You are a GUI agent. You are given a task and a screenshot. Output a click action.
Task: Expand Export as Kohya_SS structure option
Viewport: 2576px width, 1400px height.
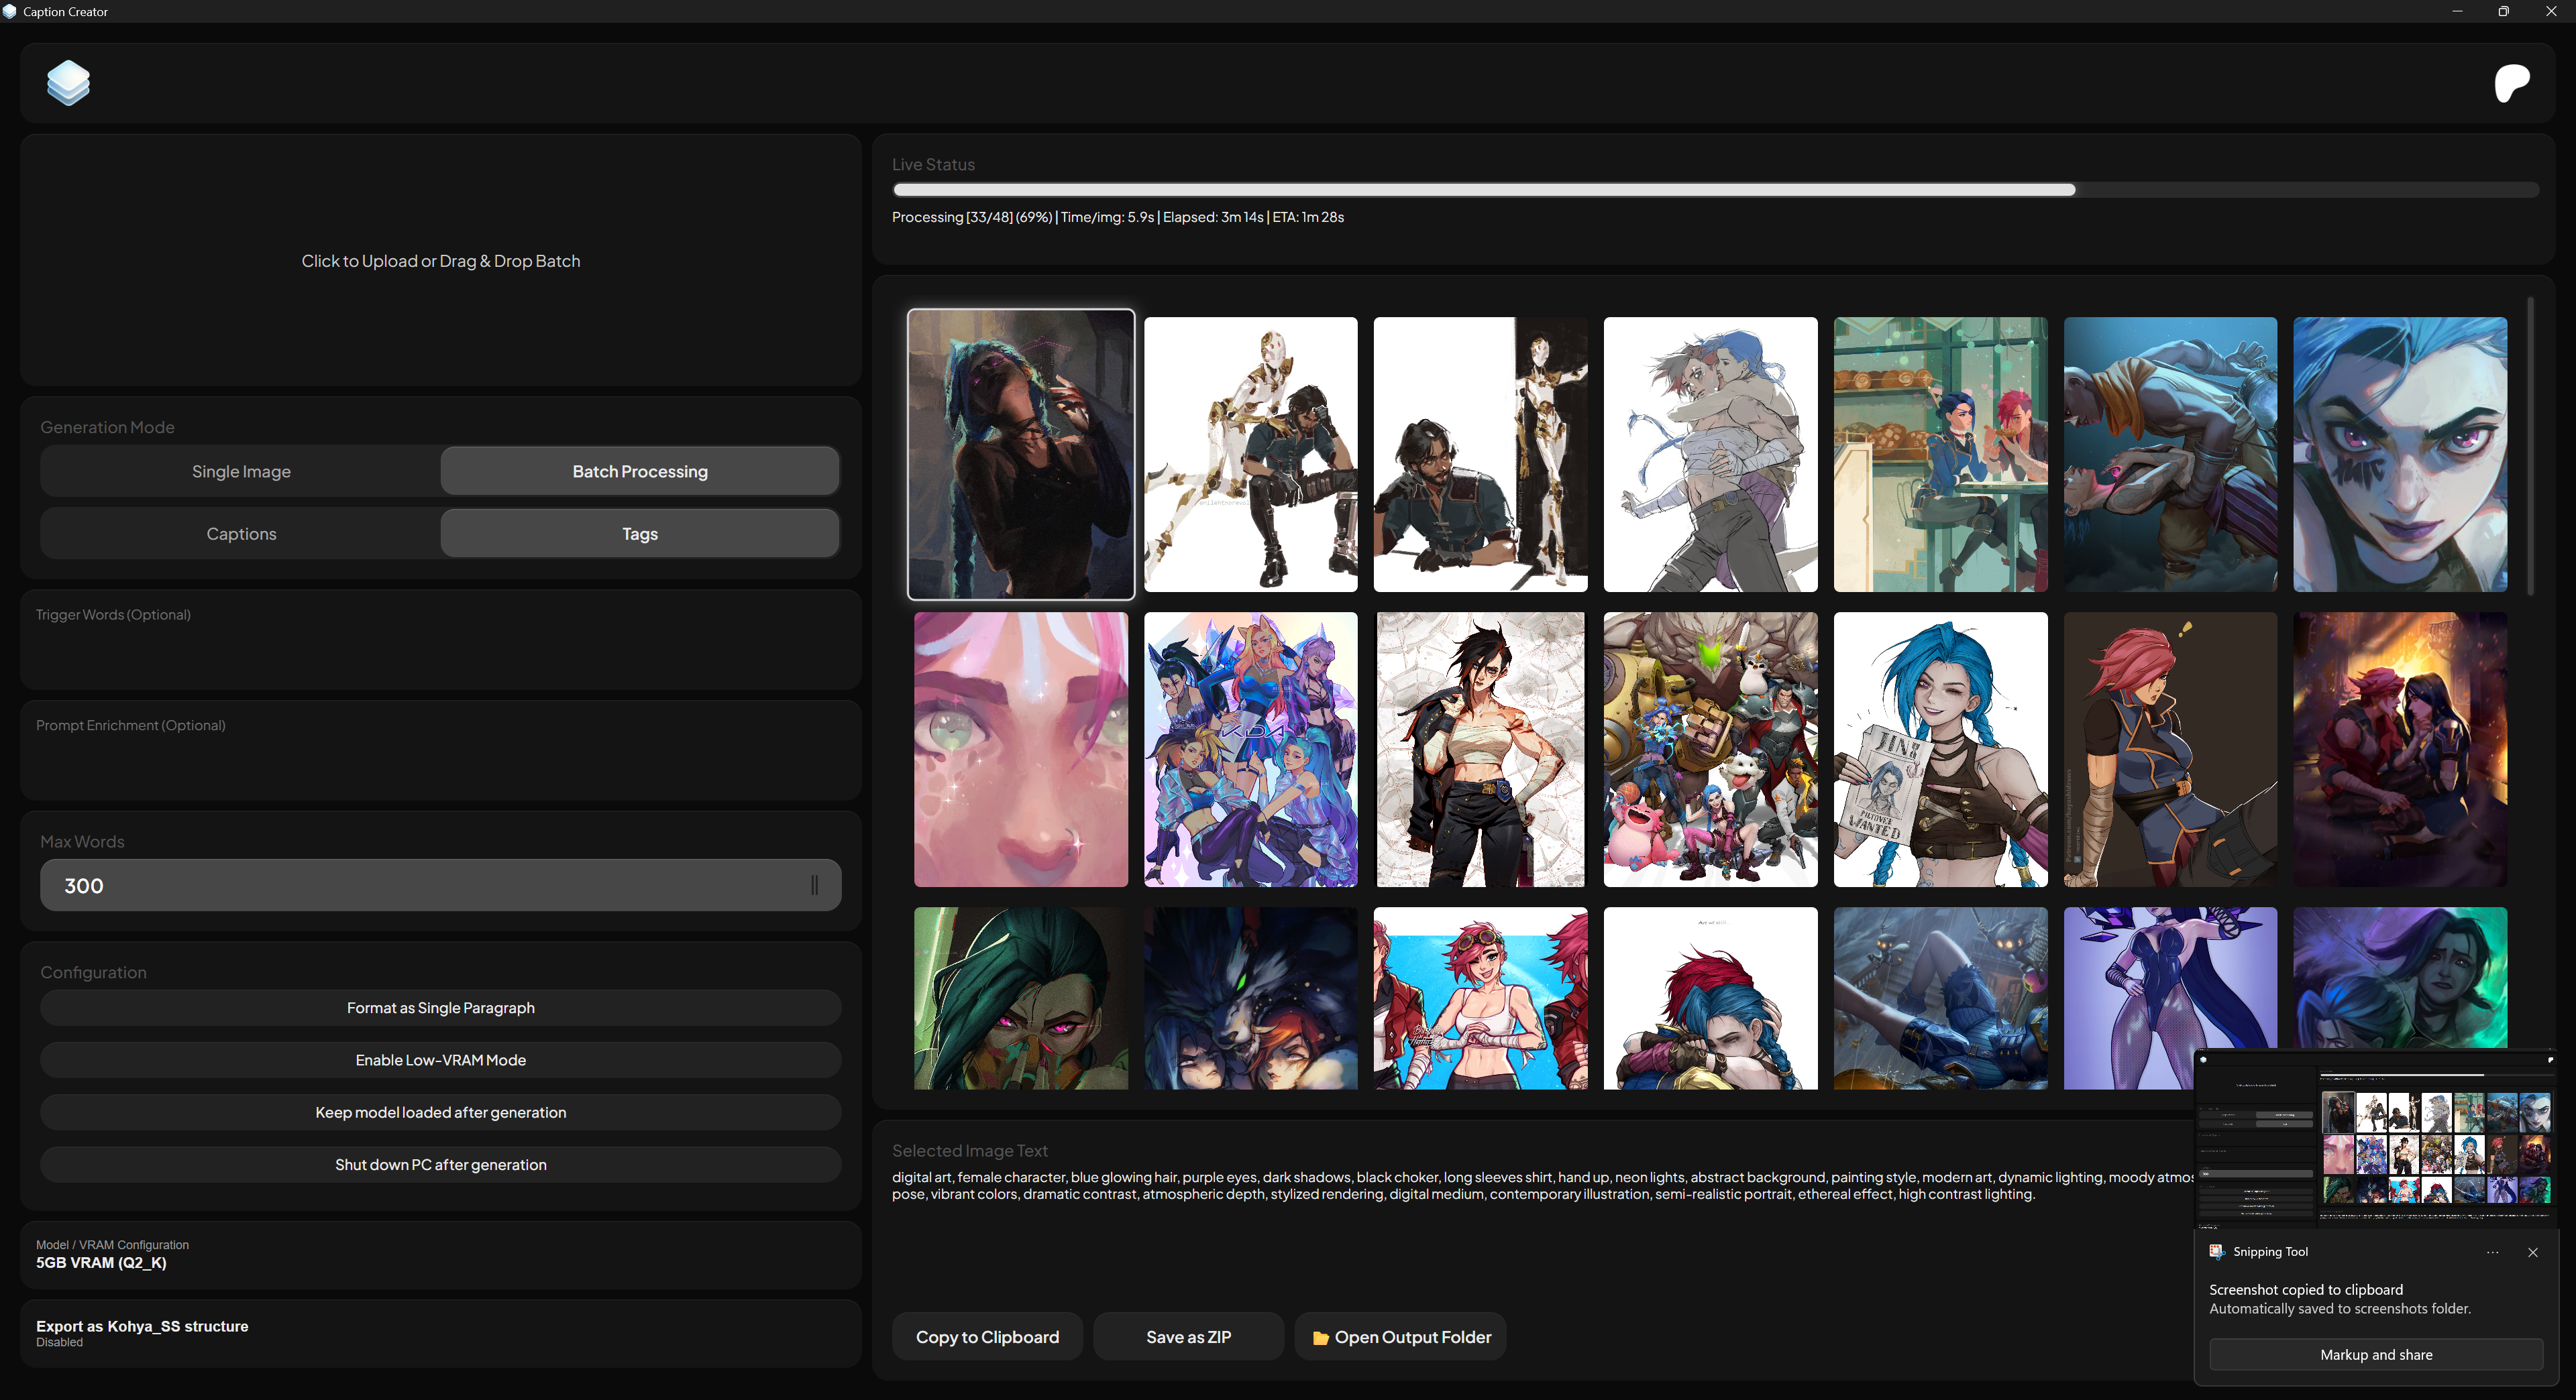coord(440,1333)
